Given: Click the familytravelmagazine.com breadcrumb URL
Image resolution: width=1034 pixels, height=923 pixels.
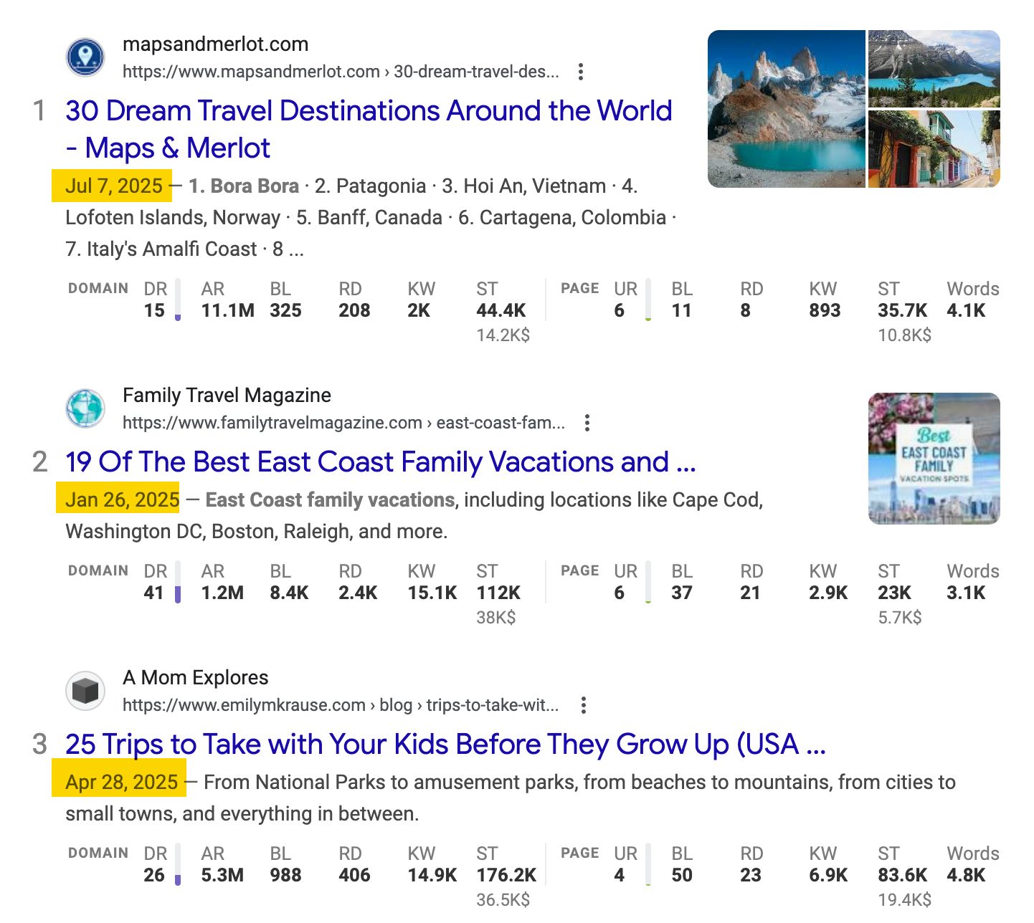Looking at the screenshot, I should pyautogui.click(x=345, y=422).
